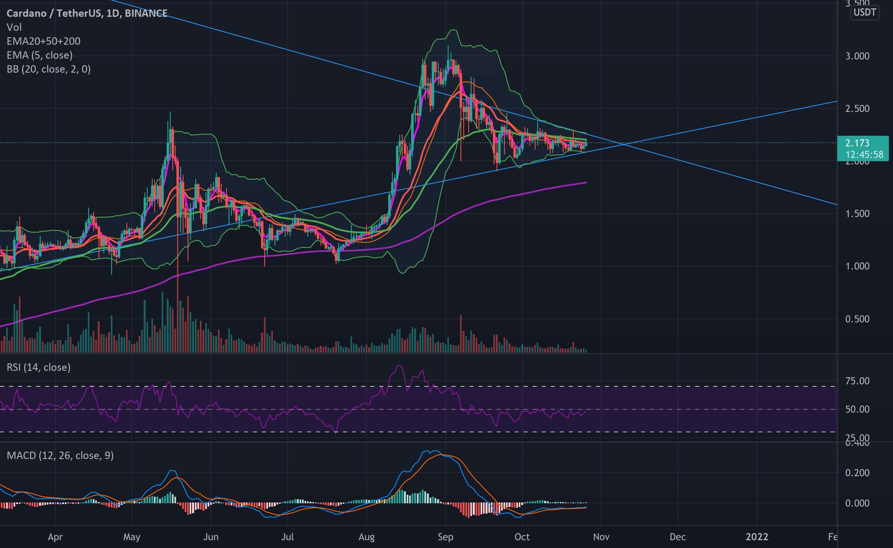The image size is (893, 548).
Task: Click the RSI 50.00 axis label
Action: [857, 409]
